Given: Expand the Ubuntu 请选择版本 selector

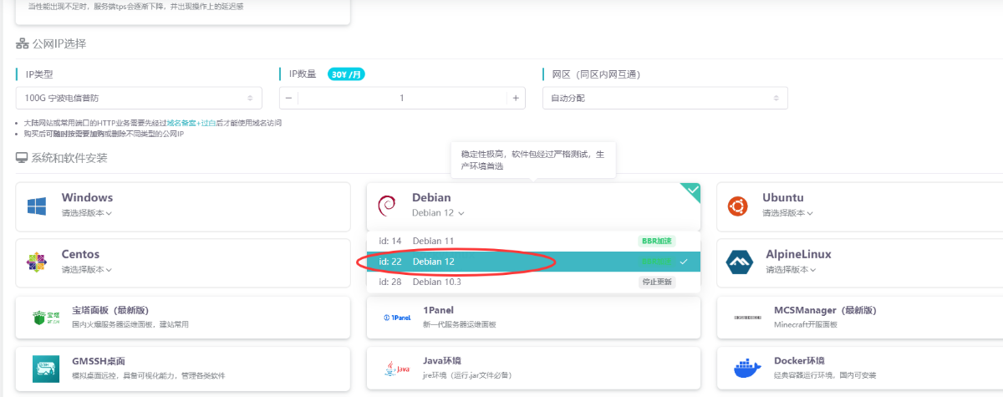Looking at the screenshot, I should pos(787,213).
